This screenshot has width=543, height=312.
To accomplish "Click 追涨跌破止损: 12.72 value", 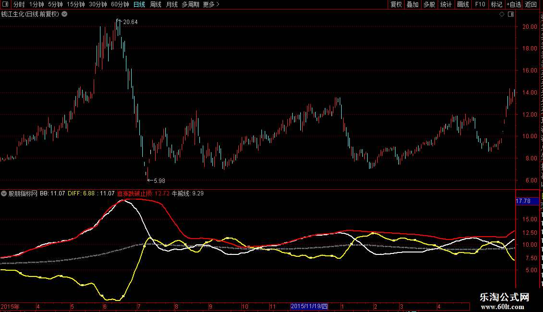I will 143,194.
